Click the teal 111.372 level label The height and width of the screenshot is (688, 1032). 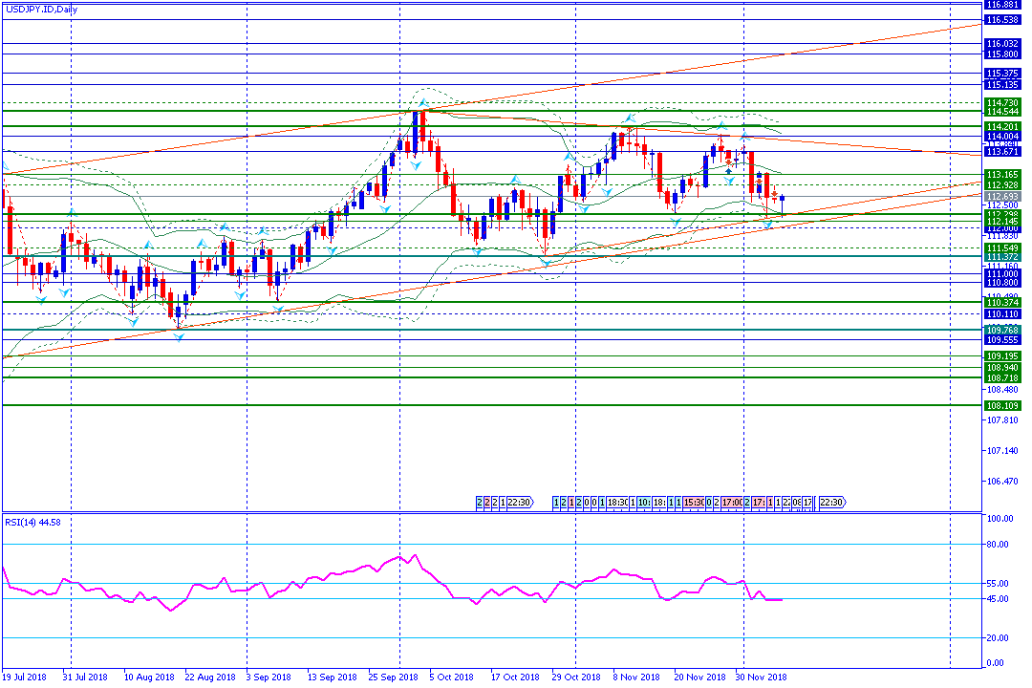coord(1001,257)
